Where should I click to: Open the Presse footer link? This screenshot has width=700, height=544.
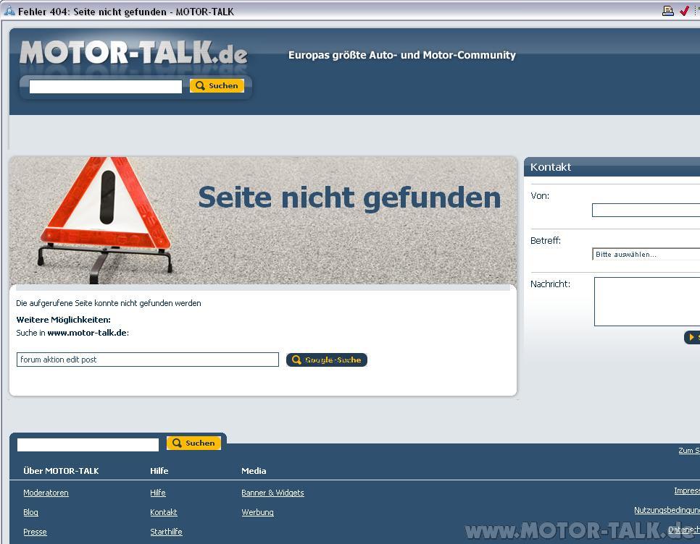pos(35,532)
